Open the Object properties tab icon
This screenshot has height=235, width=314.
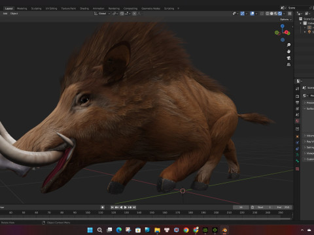[297, 136]
